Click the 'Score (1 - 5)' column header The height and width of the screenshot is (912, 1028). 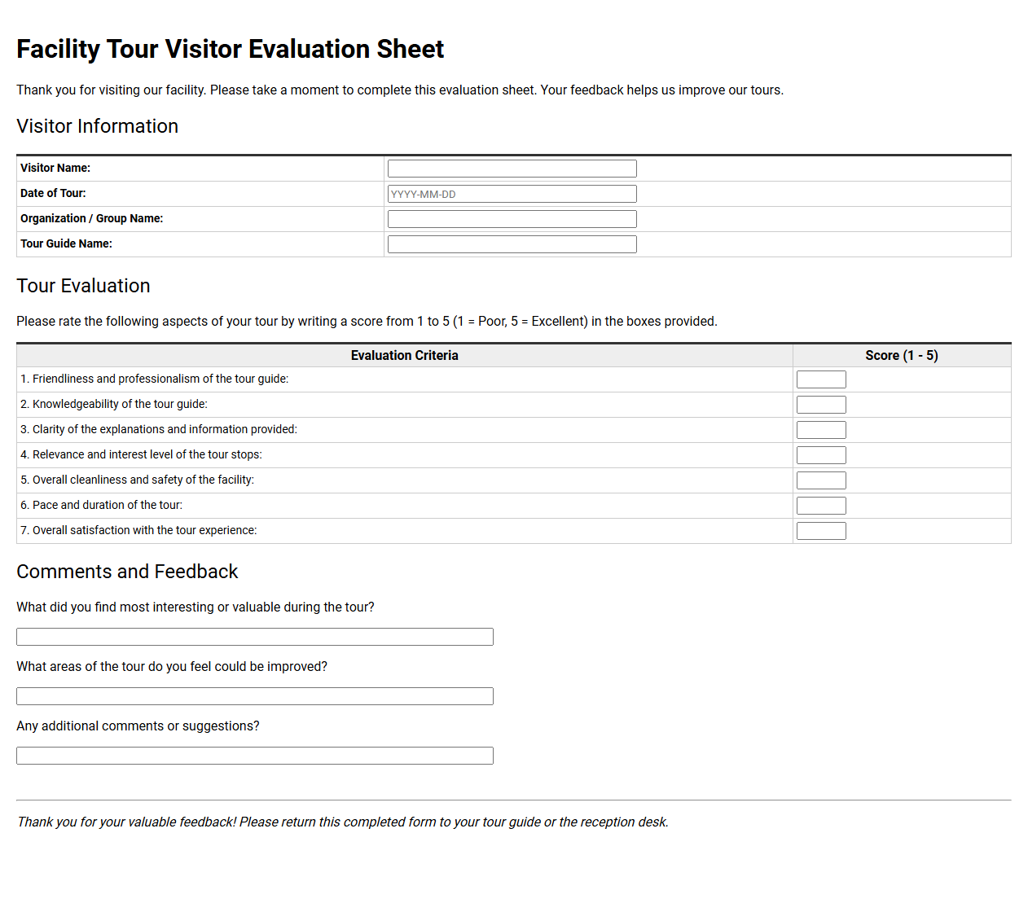coord(902,355)
